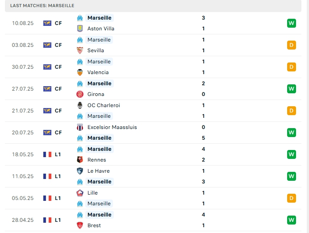Open the Excelsior Maassluis team link
The width and height of the screenshot is (309, 233).
point(112,127)
